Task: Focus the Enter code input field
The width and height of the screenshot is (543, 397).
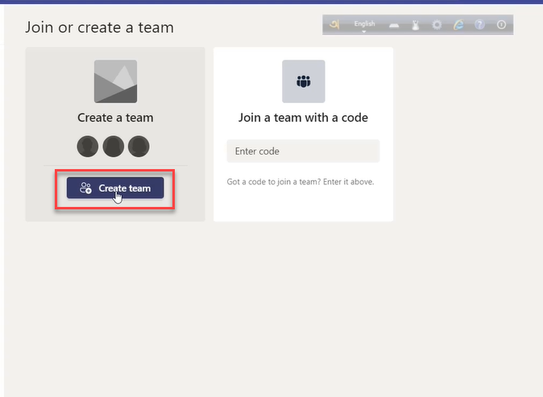Action: pyautogui.click(x=303, y=151)
